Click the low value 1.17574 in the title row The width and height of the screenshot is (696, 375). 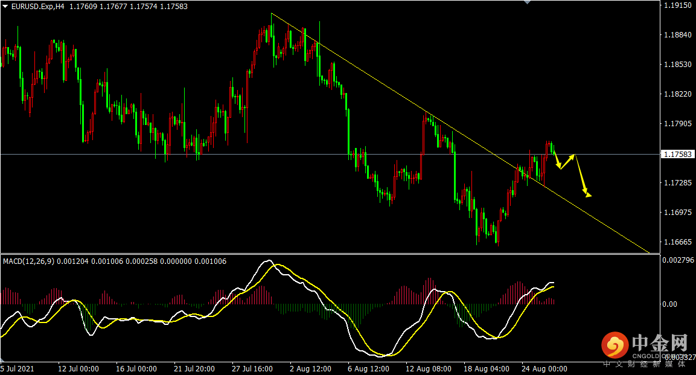[144, 7]
